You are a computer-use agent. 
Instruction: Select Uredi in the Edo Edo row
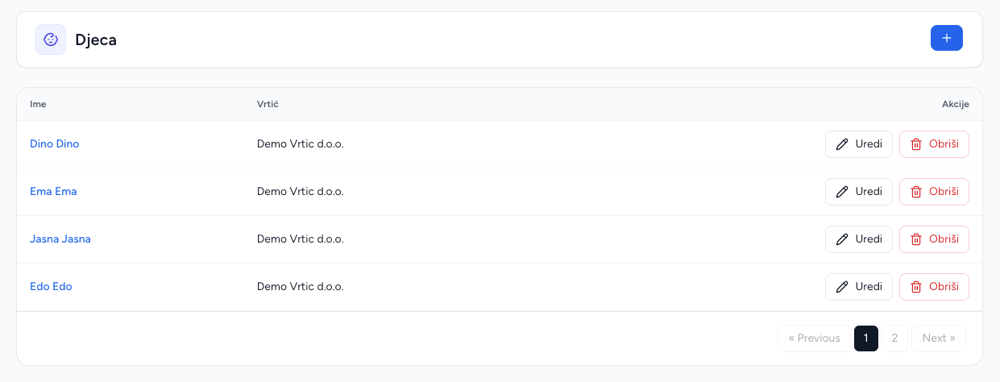coord(859,287)
